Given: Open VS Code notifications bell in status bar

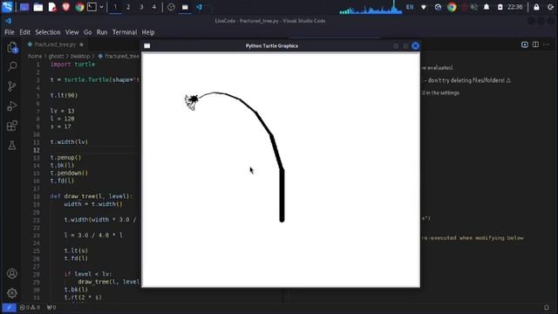Looking at the screenshot, I should [x=547, y=307].
